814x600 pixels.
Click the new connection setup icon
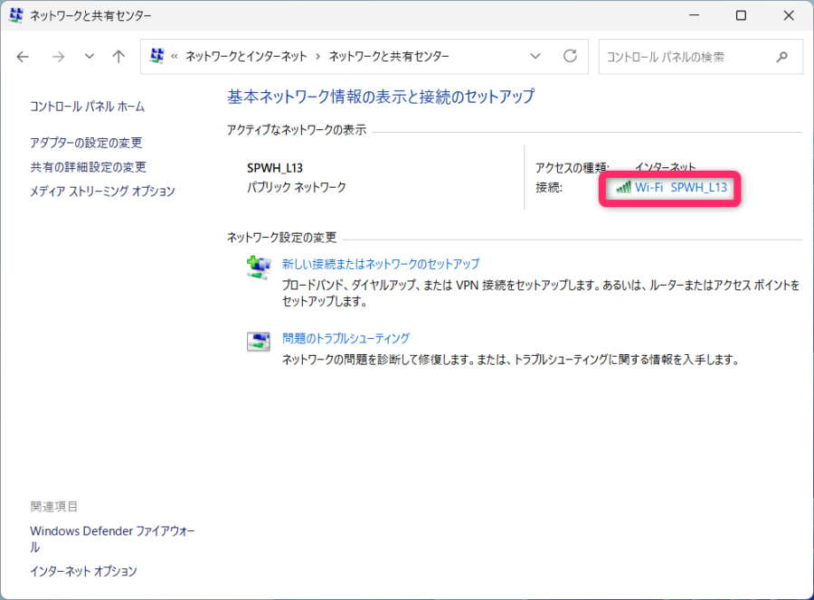click(259, 267)
